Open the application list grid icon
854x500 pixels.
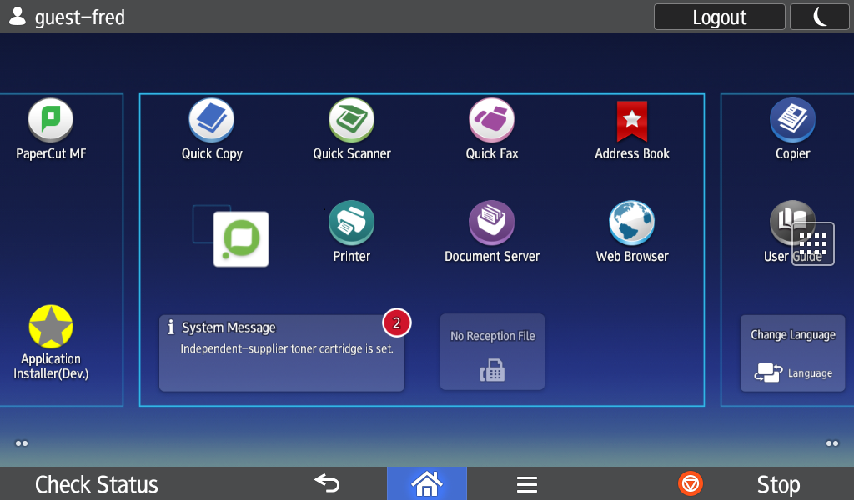coord(812,243)
